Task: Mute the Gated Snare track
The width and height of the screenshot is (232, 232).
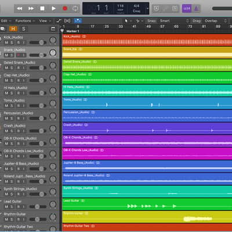Action: [6, 68]
